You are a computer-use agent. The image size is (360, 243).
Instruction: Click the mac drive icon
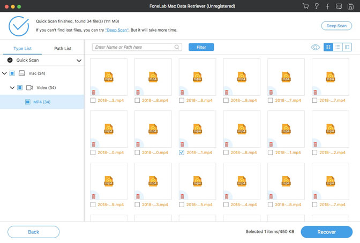22,73
